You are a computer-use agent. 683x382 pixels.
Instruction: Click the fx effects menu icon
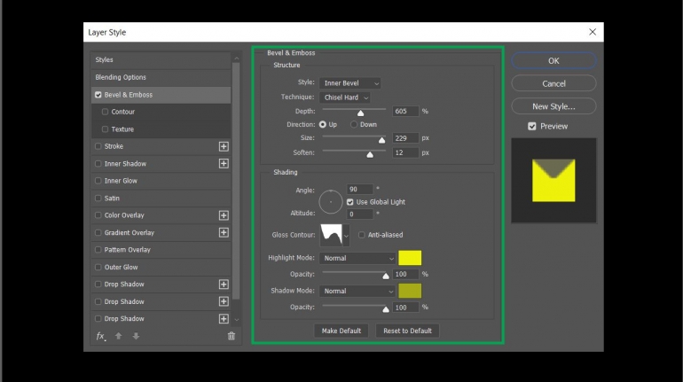click(100, 336)
